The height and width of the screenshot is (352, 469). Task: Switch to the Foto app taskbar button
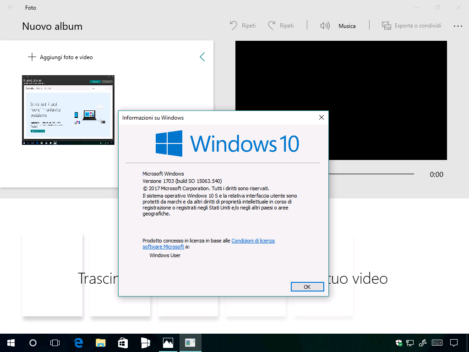(168, 343)
